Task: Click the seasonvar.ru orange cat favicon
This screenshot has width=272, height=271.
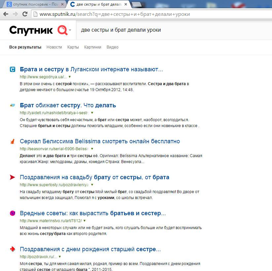Action: (12, 141)
